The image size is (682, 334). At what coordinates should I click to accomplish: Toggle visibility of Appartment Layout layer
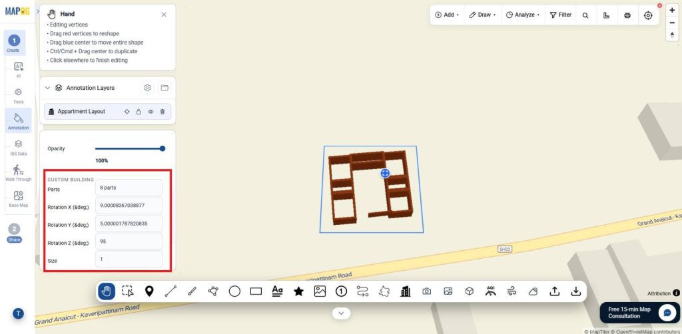[151, 112]
